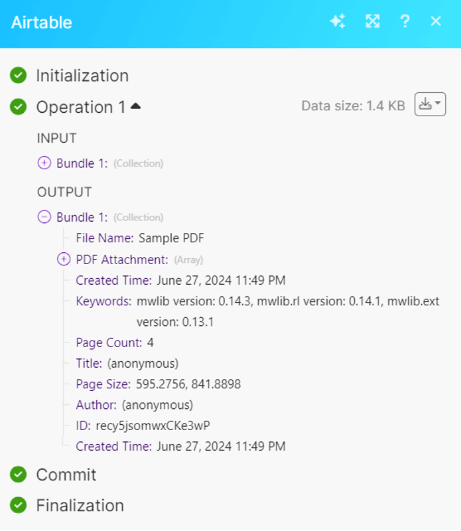Expand the panel to full screen
This screenshot has height=531, width=461.
pos(373,21)
